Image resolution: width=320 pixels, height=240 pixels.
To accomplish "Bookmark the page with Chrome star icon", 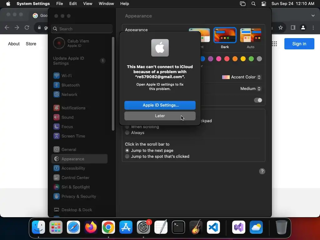I will [281, 27].
